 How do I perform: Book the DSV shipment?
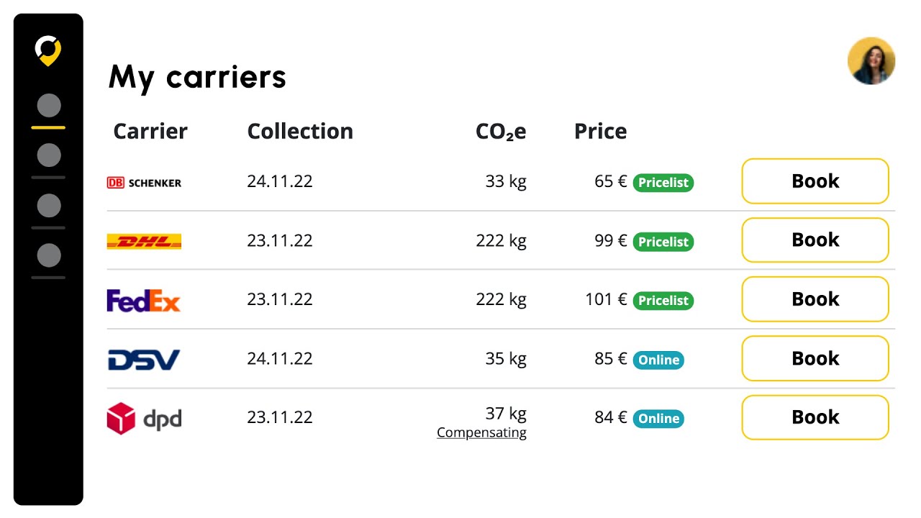pyautogui.click(x=815, y=358)
